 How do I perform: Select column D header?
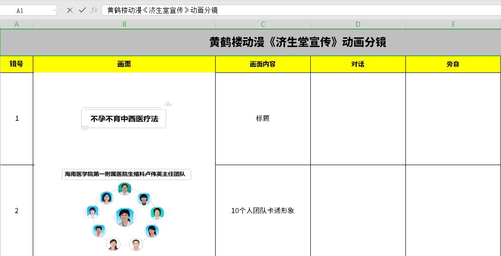tap(358, 24)
